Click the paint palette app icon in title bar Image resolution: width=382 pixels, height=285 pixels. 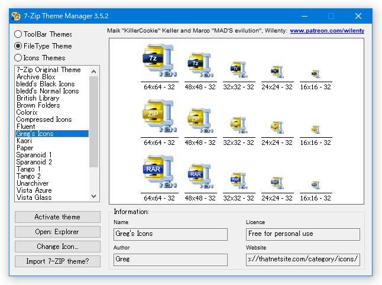[16, 16]
